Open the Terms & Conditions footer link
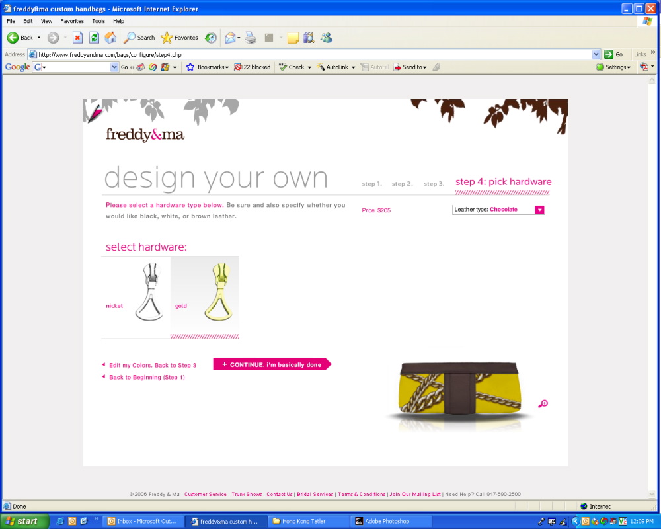661x529 pixels. pyautogui.click(x=362, y=494)
